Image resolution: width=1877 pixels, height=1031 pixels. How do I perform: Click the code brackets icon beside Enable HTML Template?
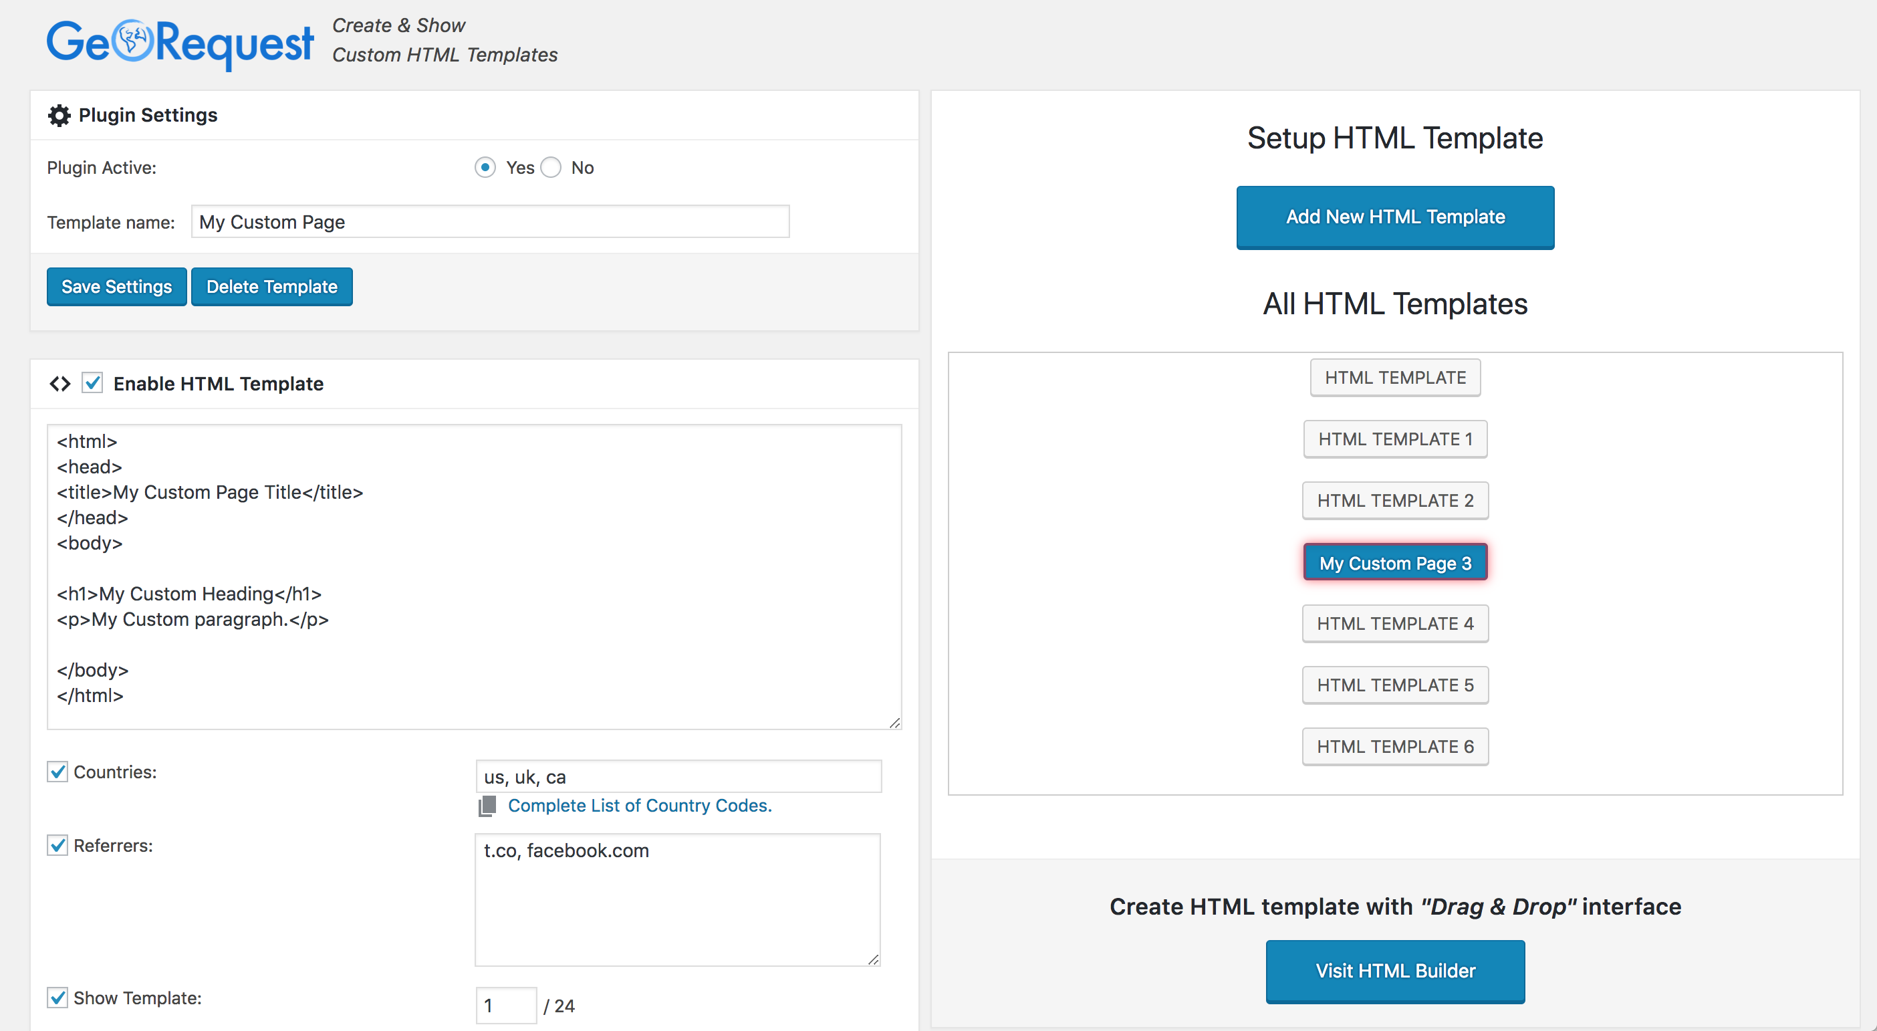pyautogui.click(x=59, y=383)
